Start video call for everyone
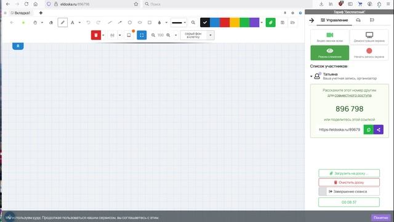 coord(330,37)
